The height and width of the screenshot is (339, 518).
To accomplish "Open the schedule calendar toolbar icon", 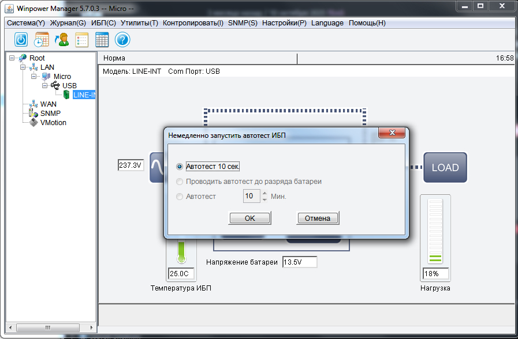I will [x=42, y=40].
